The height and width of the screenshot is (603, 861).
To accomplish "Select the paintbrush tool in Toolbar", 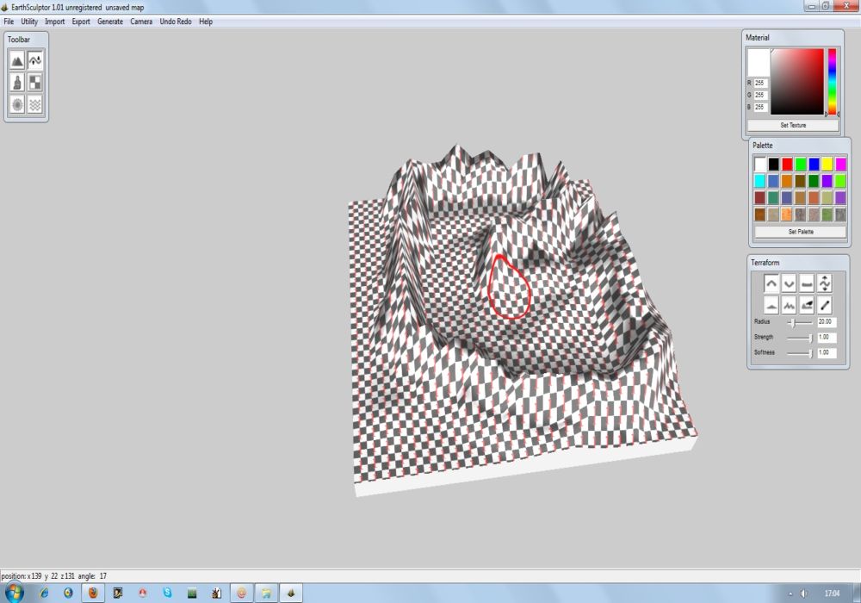I will [16, 83].
